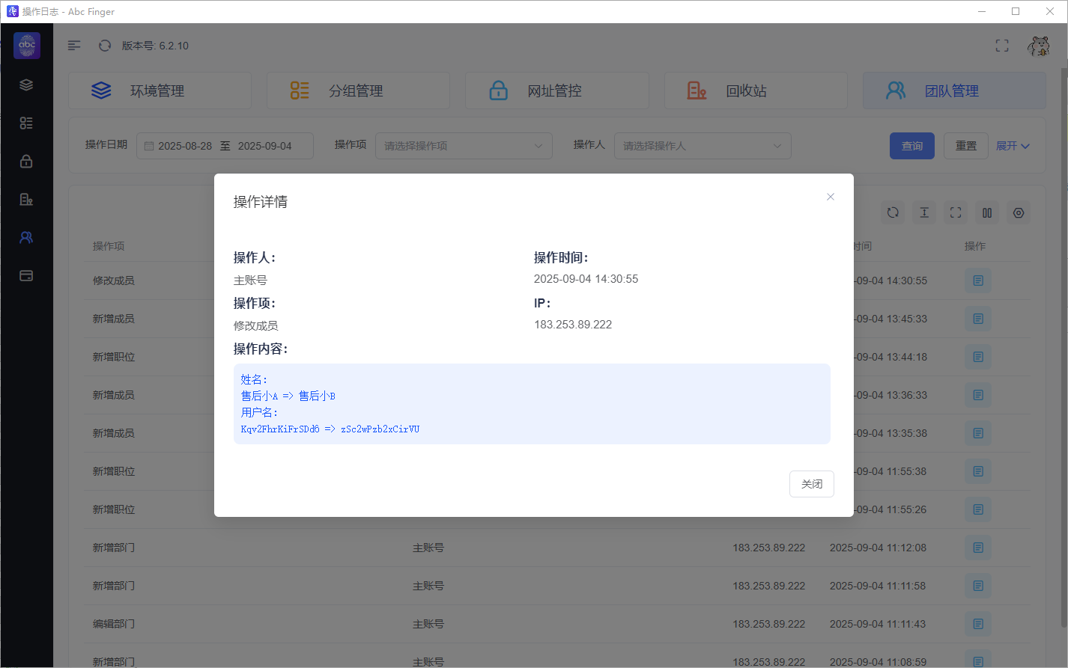The height and width of the screenshot is (668, 1068).
Task: Click the dialog time 2025-09-04 14:30:55
Action: (x=586, y=279)
